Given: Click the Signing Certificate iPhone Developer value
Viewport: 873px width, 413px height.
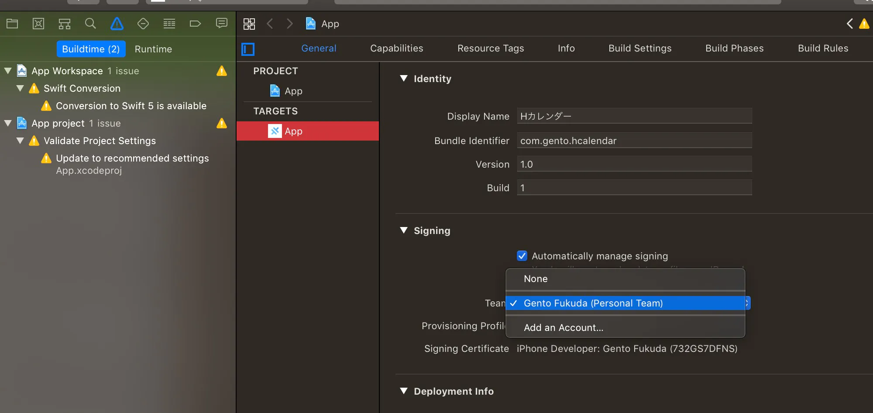Looking at the screenshot, I should [x=627, y=349].
